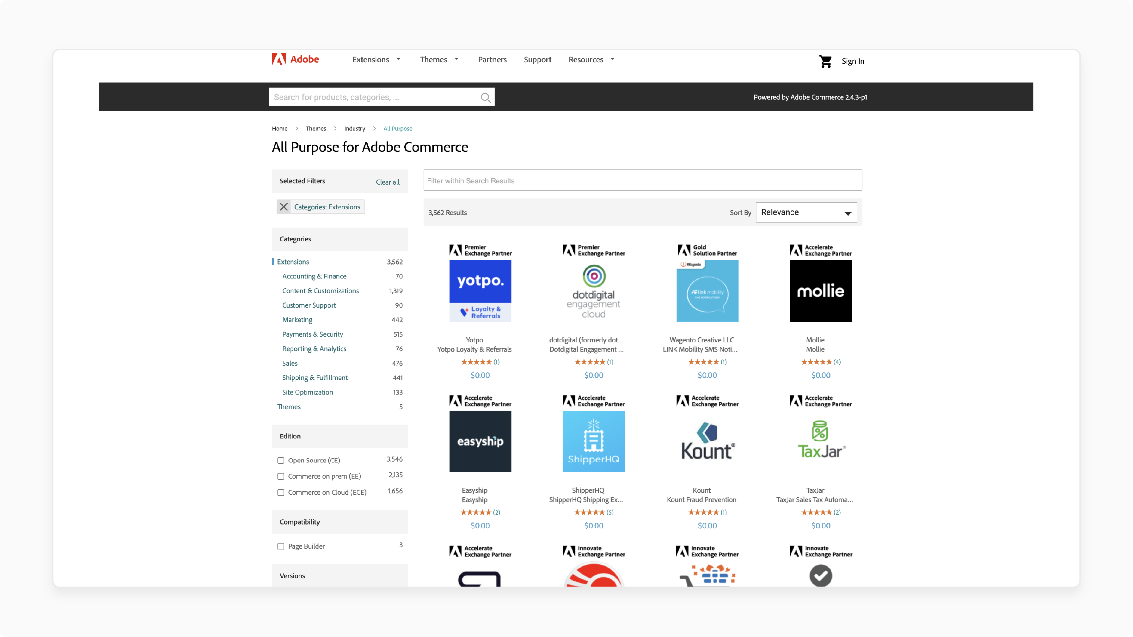
Task: Select Content & Customizations category
Action: point(320,291)
